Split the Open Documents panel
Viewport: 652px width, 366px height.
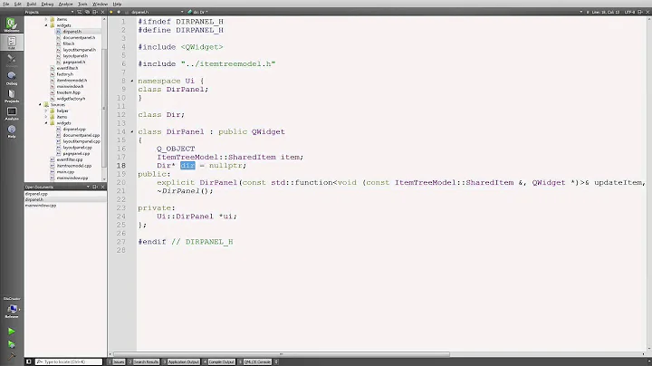tap(95, 188)
